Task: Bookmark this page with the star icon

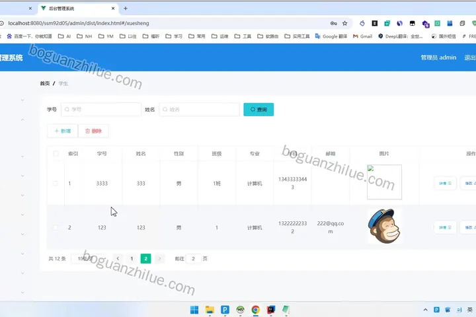Action: point(345,23)
